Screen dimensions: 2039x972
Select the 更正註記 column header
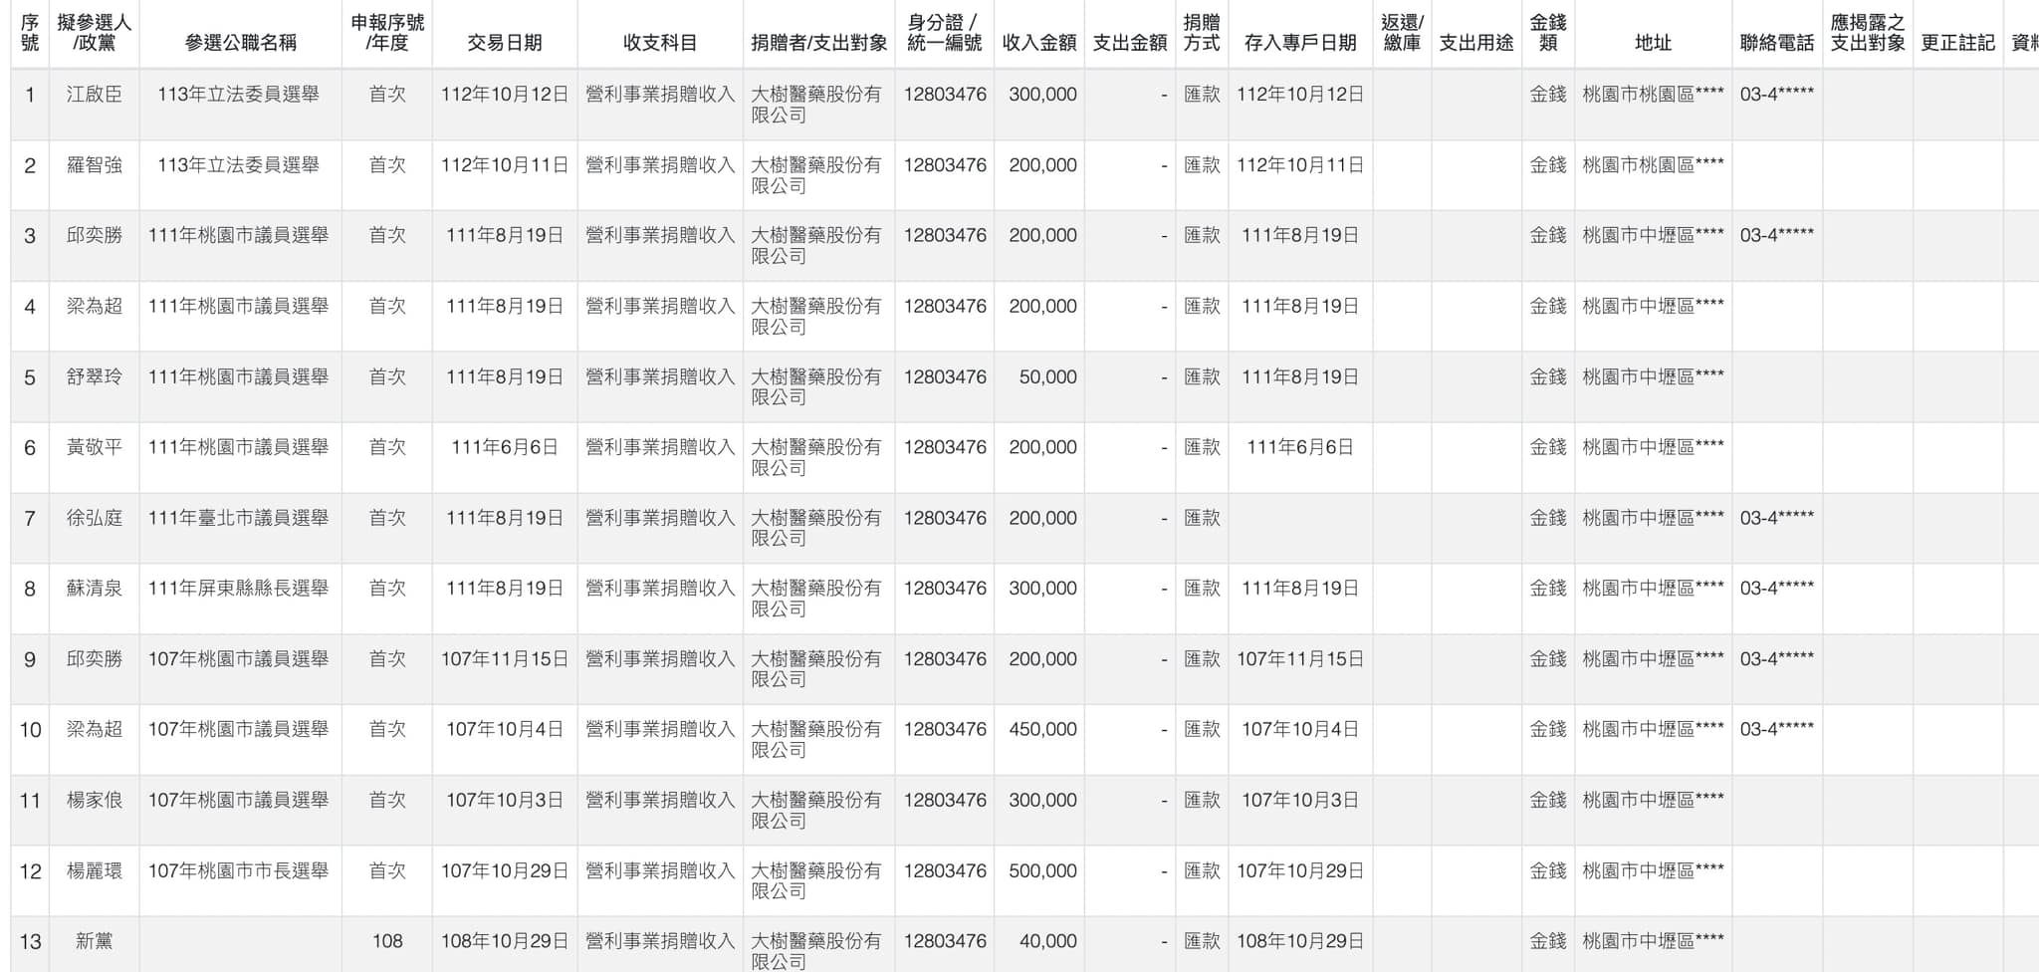pos(1956,43)
